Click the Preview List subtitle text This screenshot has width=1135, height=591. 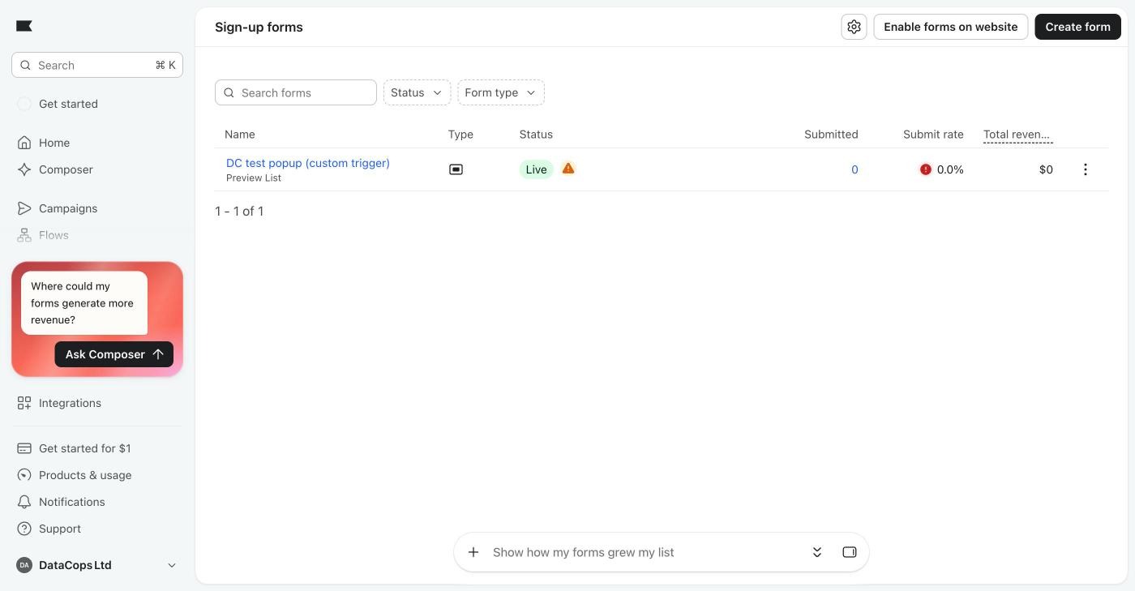pos(254,178)
